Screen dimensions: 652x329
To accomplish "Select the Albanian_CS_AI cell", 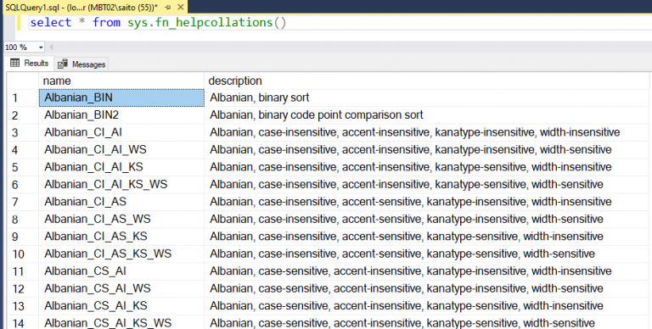I will [122, 271].
